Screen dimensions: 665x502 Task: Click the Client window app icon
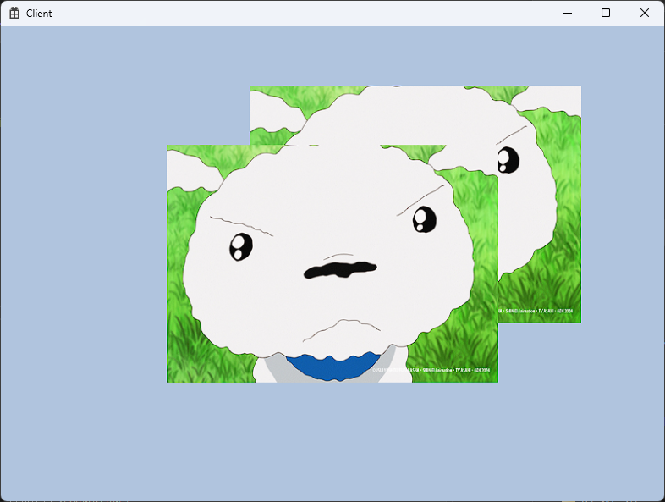pyautogui.click(x=14, y=14)
